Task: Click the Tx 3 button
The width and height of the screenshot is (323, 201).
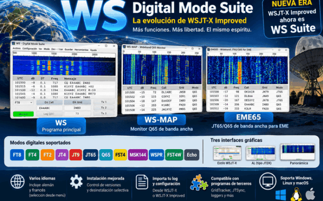Action: 104,113
